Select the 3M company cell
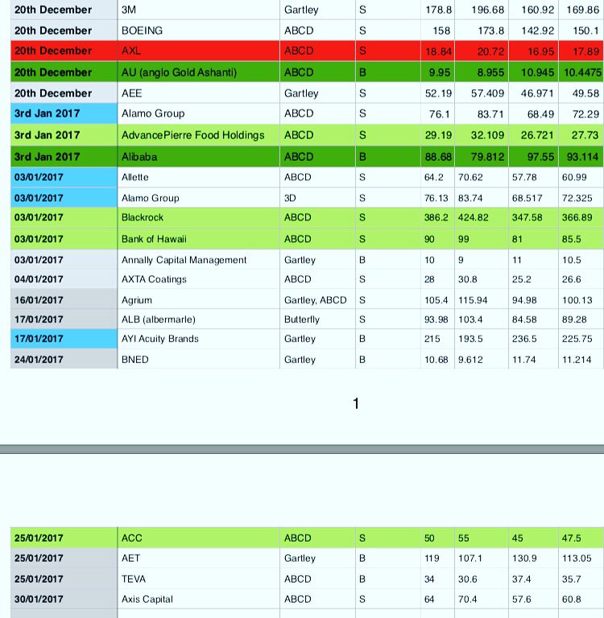This screenshot has height=618, width=604. click(x=198, y=10)
